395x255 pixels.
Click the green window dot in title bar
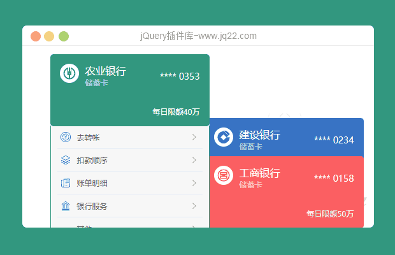(x=64, y=36)
